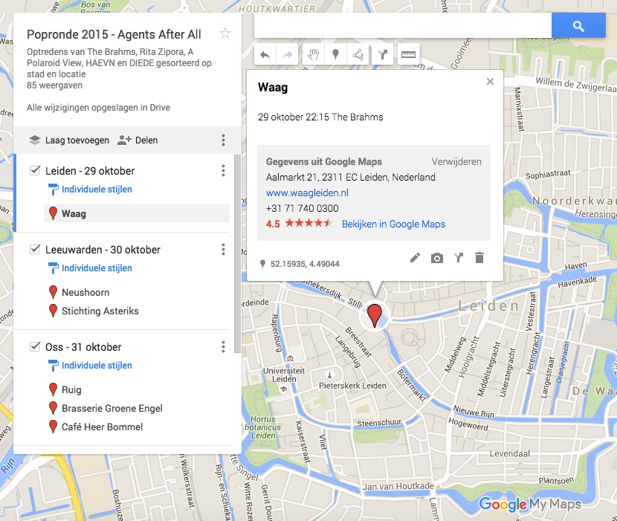Select Stichting Asteriks in the list
This screenshot has width=617, height=521.
tap(100, 311)
